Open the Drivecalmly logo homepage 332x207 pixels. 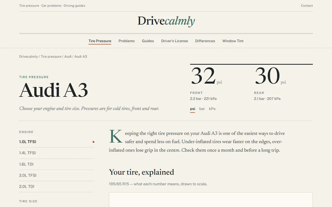pos(166,21)
